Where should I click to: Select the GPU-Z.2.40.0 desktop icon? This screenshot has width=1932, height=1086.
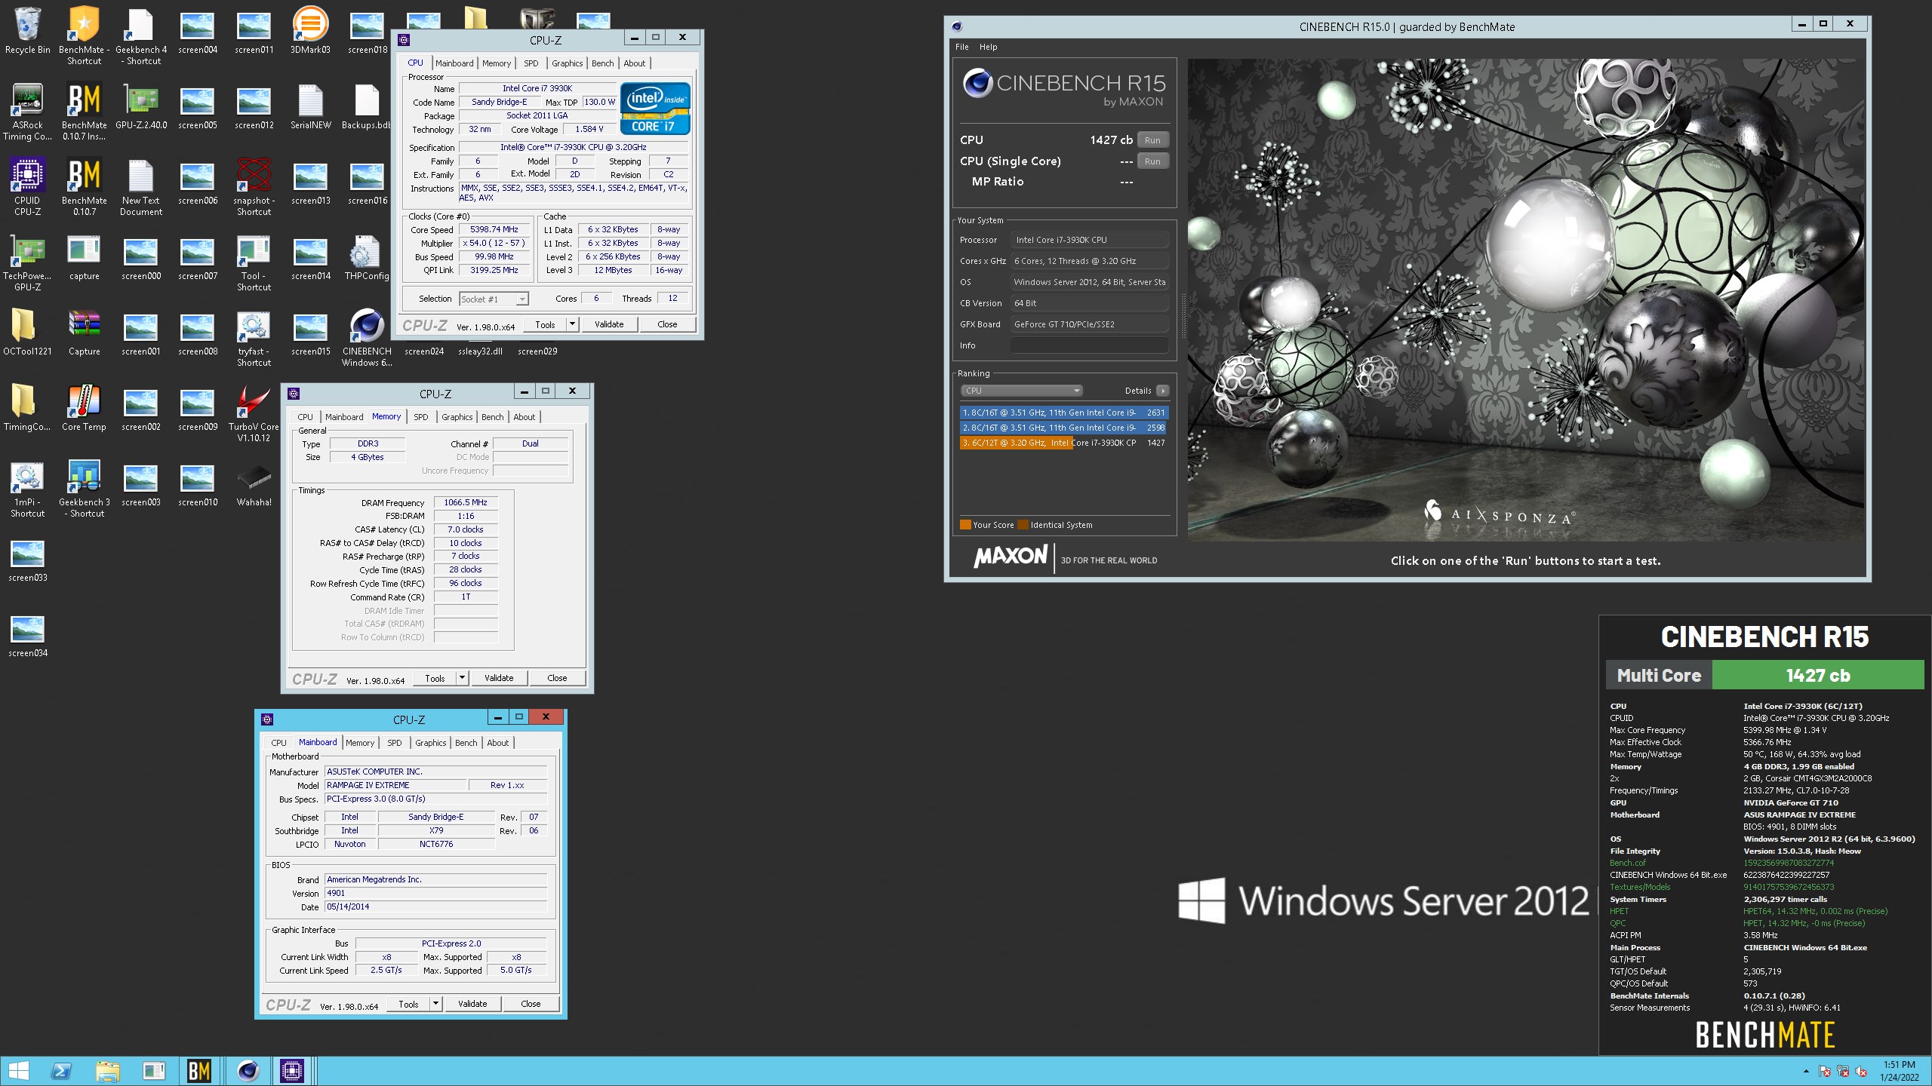pyautogui.click(x=141, y=106)
